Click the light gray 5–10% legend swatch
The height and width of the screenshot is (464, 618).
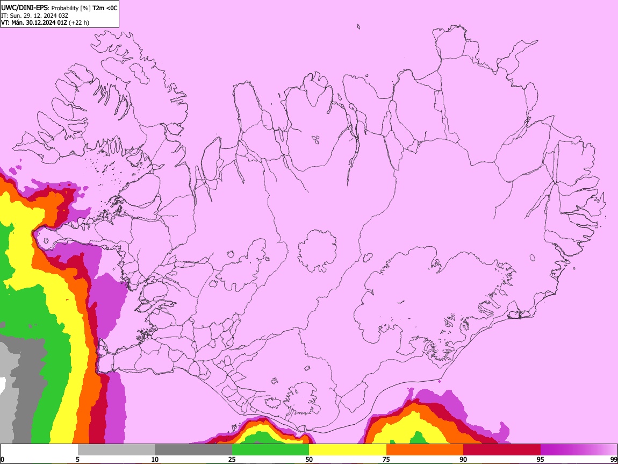pyautogui.click(x=116, y=450)
